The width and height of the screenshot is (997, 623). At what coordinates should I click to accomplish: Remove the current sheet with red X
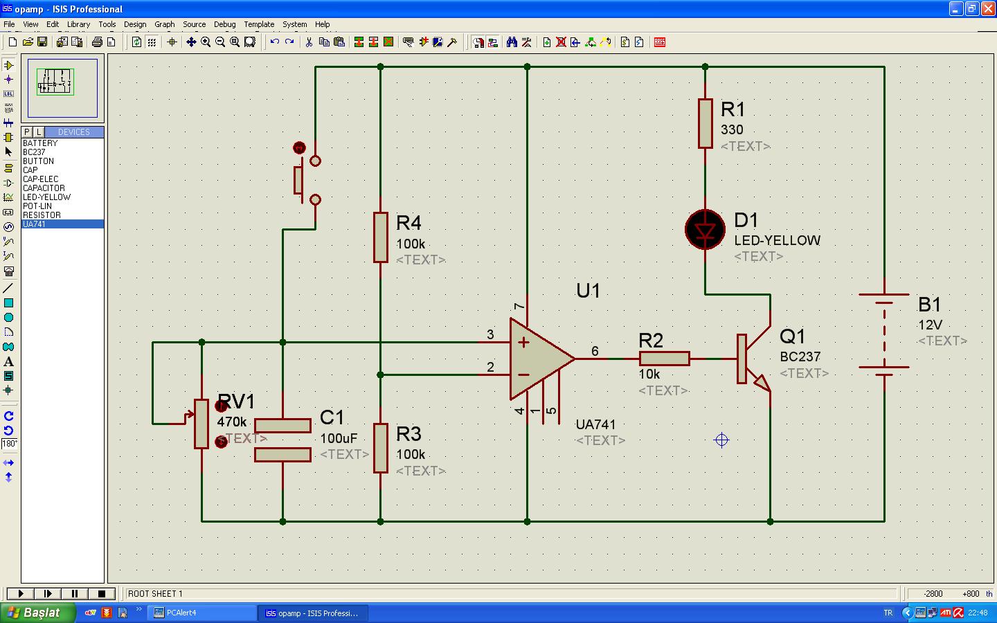(561, 42)
